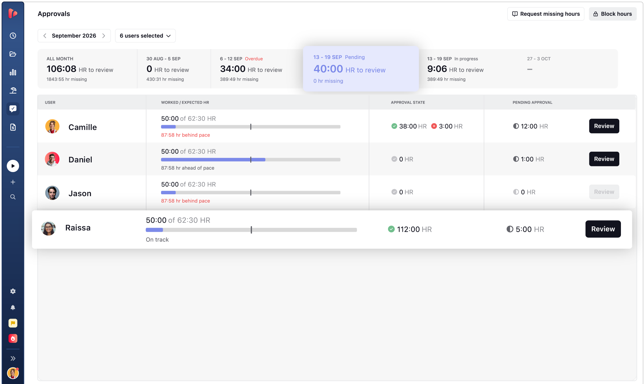The image size is (644, 384).
Task: Click the yellow flag icon in sidebar
Action: click(x=13, y=323)
